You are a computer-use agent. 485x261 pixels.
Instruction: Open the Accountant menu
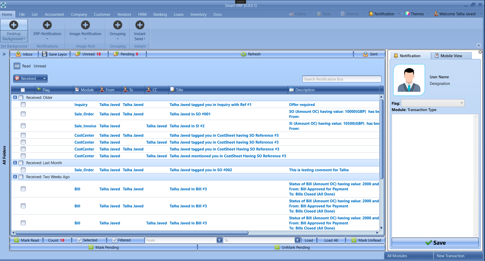54,14
